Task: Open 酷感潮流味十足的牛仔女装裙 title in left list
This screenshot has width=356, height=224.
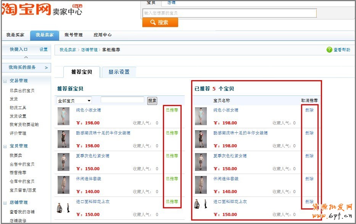Action: pos(103,133)
